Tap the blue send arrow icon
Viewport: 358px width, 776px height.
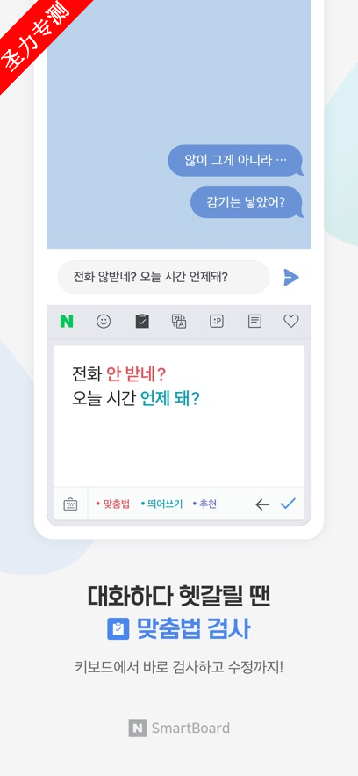(x=291, y=277)
